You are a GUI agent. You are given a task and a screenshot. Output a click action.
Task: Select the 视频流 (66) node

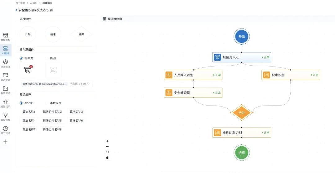(x=242, y=57)
